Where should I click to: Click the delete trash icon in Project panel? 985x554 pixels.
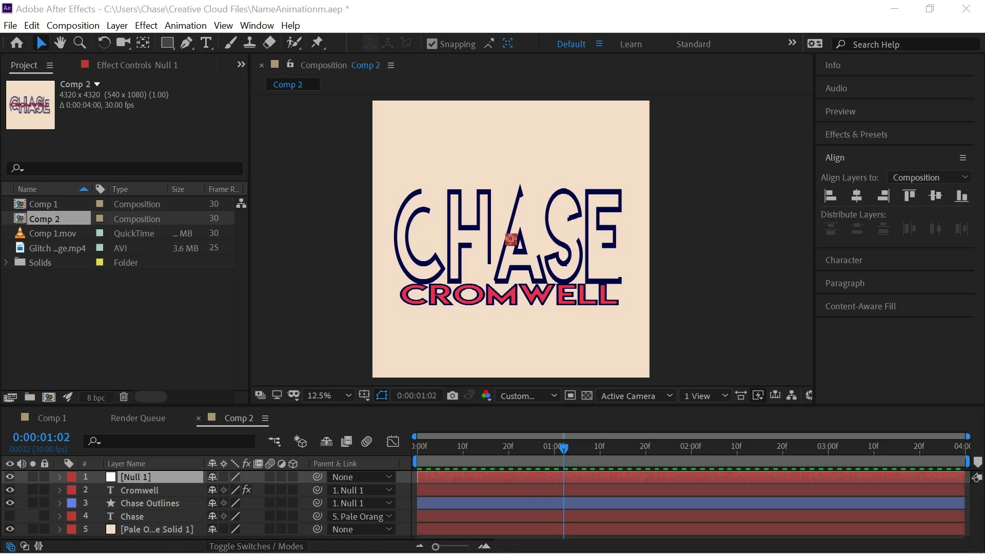[124, 397]
